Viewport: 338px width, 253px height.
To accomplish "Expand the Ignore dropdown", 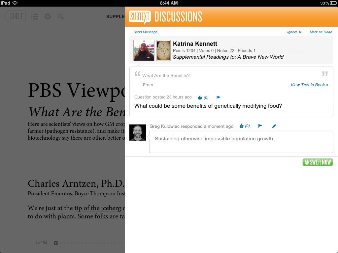I will pyautogui.click(x=294, y=32).
